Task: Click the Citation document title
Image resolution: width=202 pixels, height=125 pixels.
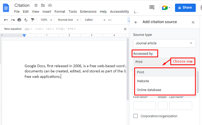Action: pyautogui.click(x=22, y=5)
